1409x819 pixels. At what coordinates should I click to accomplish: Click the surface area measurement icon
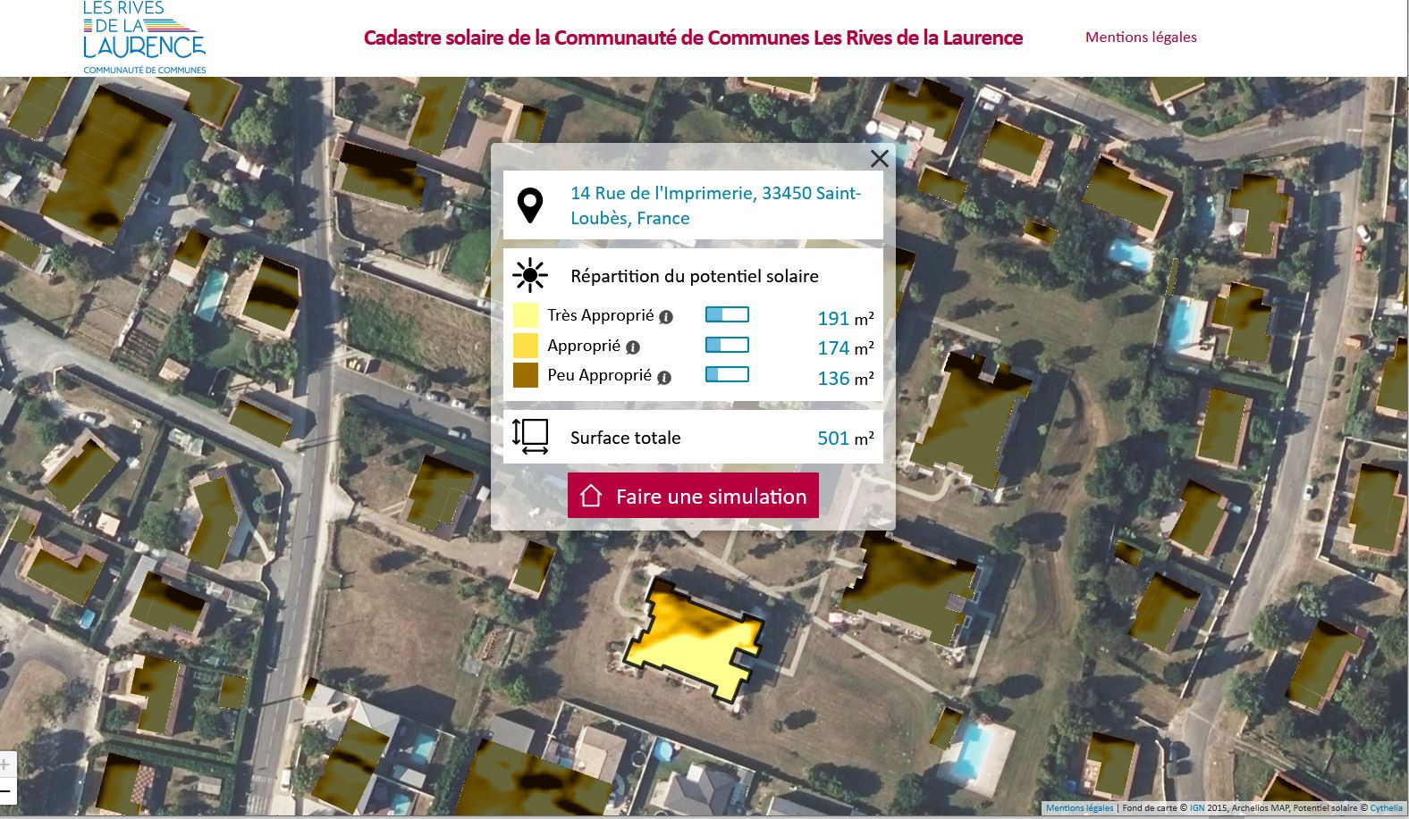530,437
